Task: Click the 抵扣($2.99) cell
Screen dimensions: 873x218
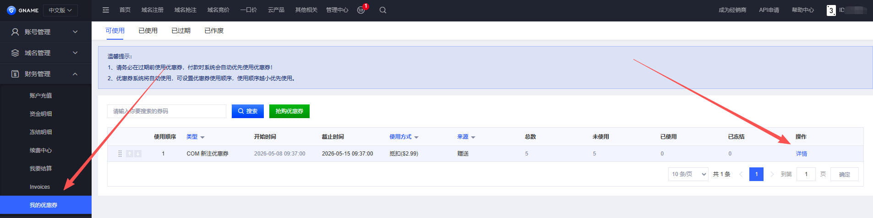Action: (x=404, y=154)
